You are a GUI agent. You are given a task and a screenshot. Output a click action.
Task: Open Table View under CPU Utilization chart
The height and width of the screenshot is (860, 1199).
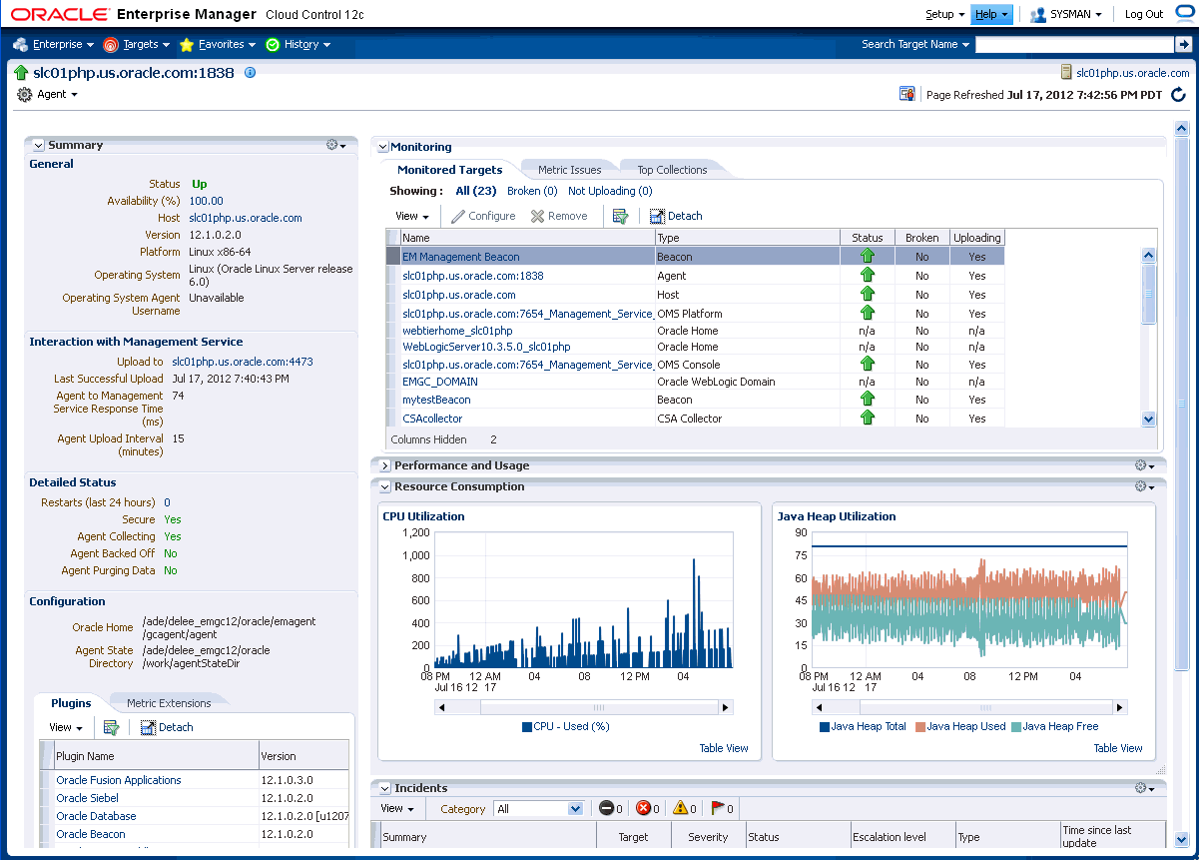pyautogui.click(x=724, y=748)
